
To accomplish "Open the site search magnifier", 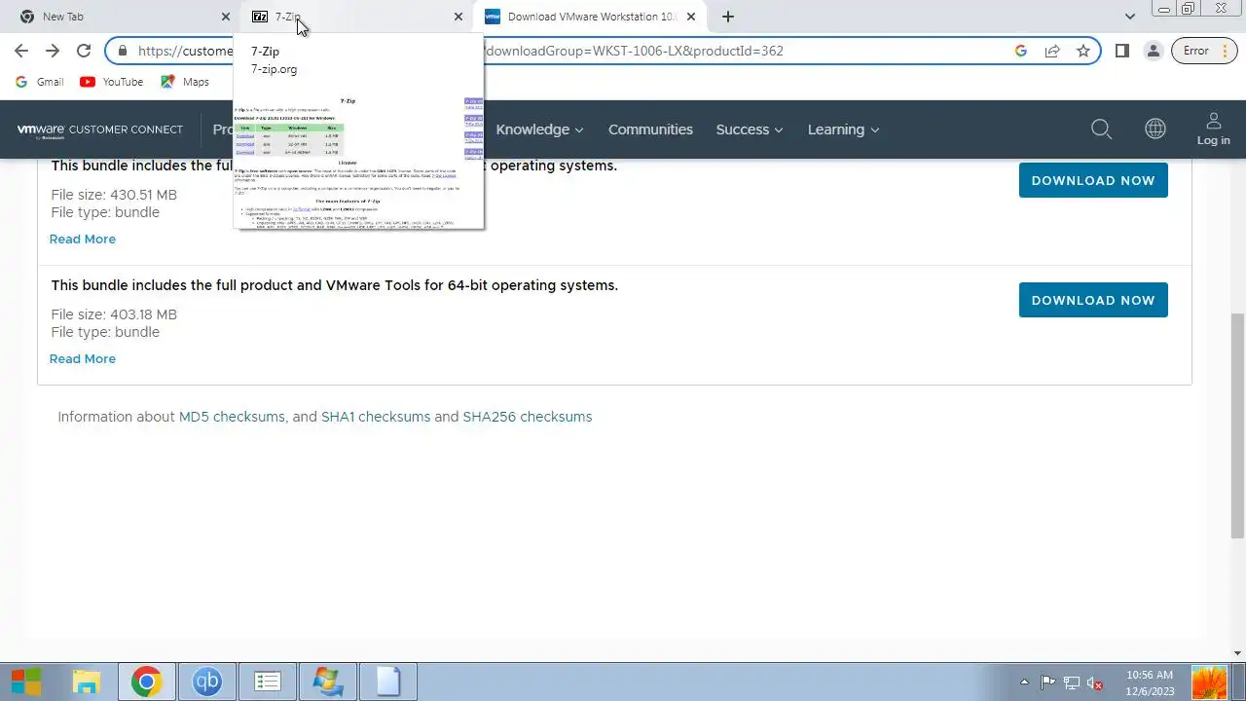I will point(1101,129).
